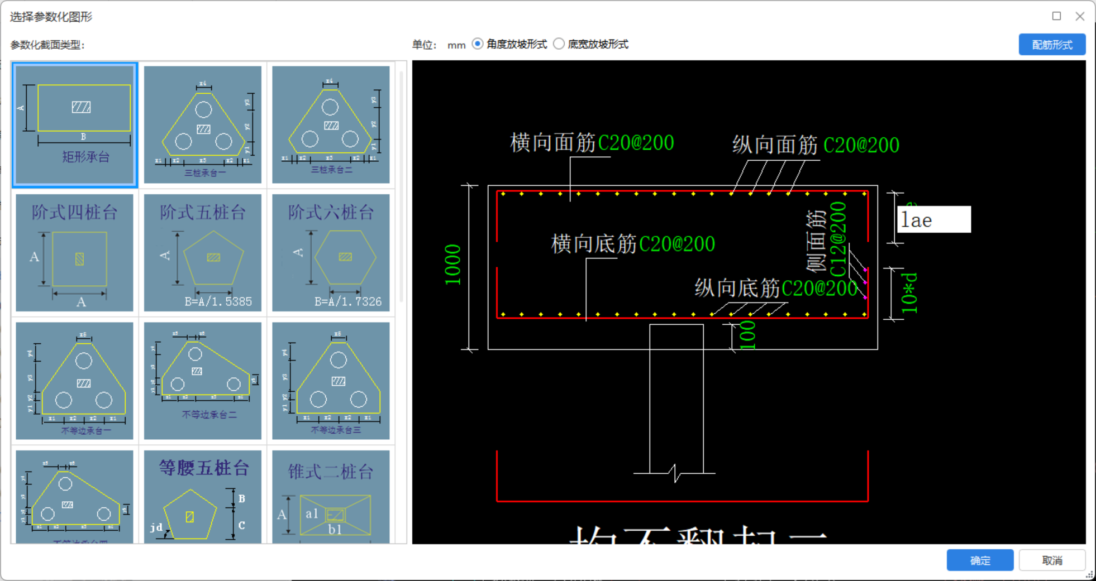The height and width of the screenshot is (581, 1096).
Task: Click the 横向底筋 C20@200 value
Action: click(677, 244)
